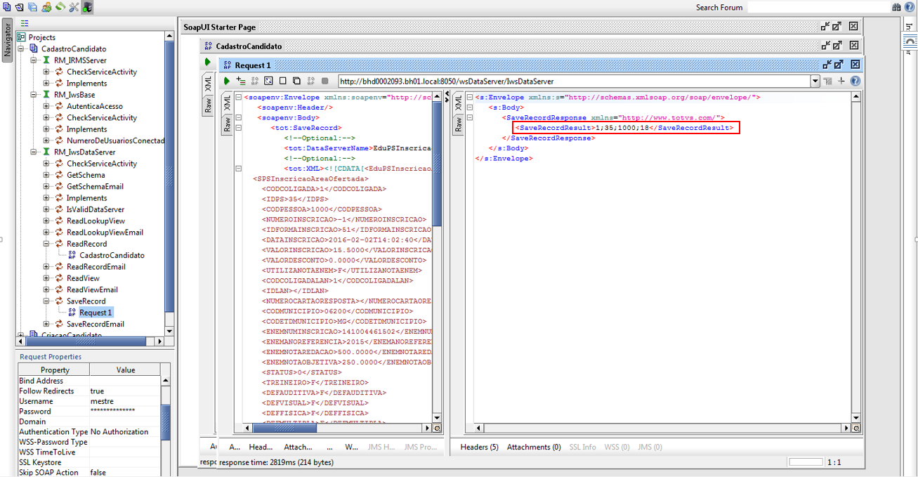Open the request Attach... tab
Image resolution: width=918 pixels, height=477 pixels.
tap(298, 447)
